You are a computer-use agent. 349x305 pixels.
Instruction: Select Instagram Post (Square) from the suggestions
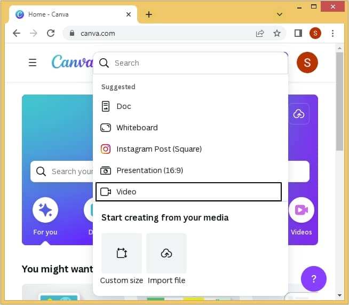tap(189, 149)
